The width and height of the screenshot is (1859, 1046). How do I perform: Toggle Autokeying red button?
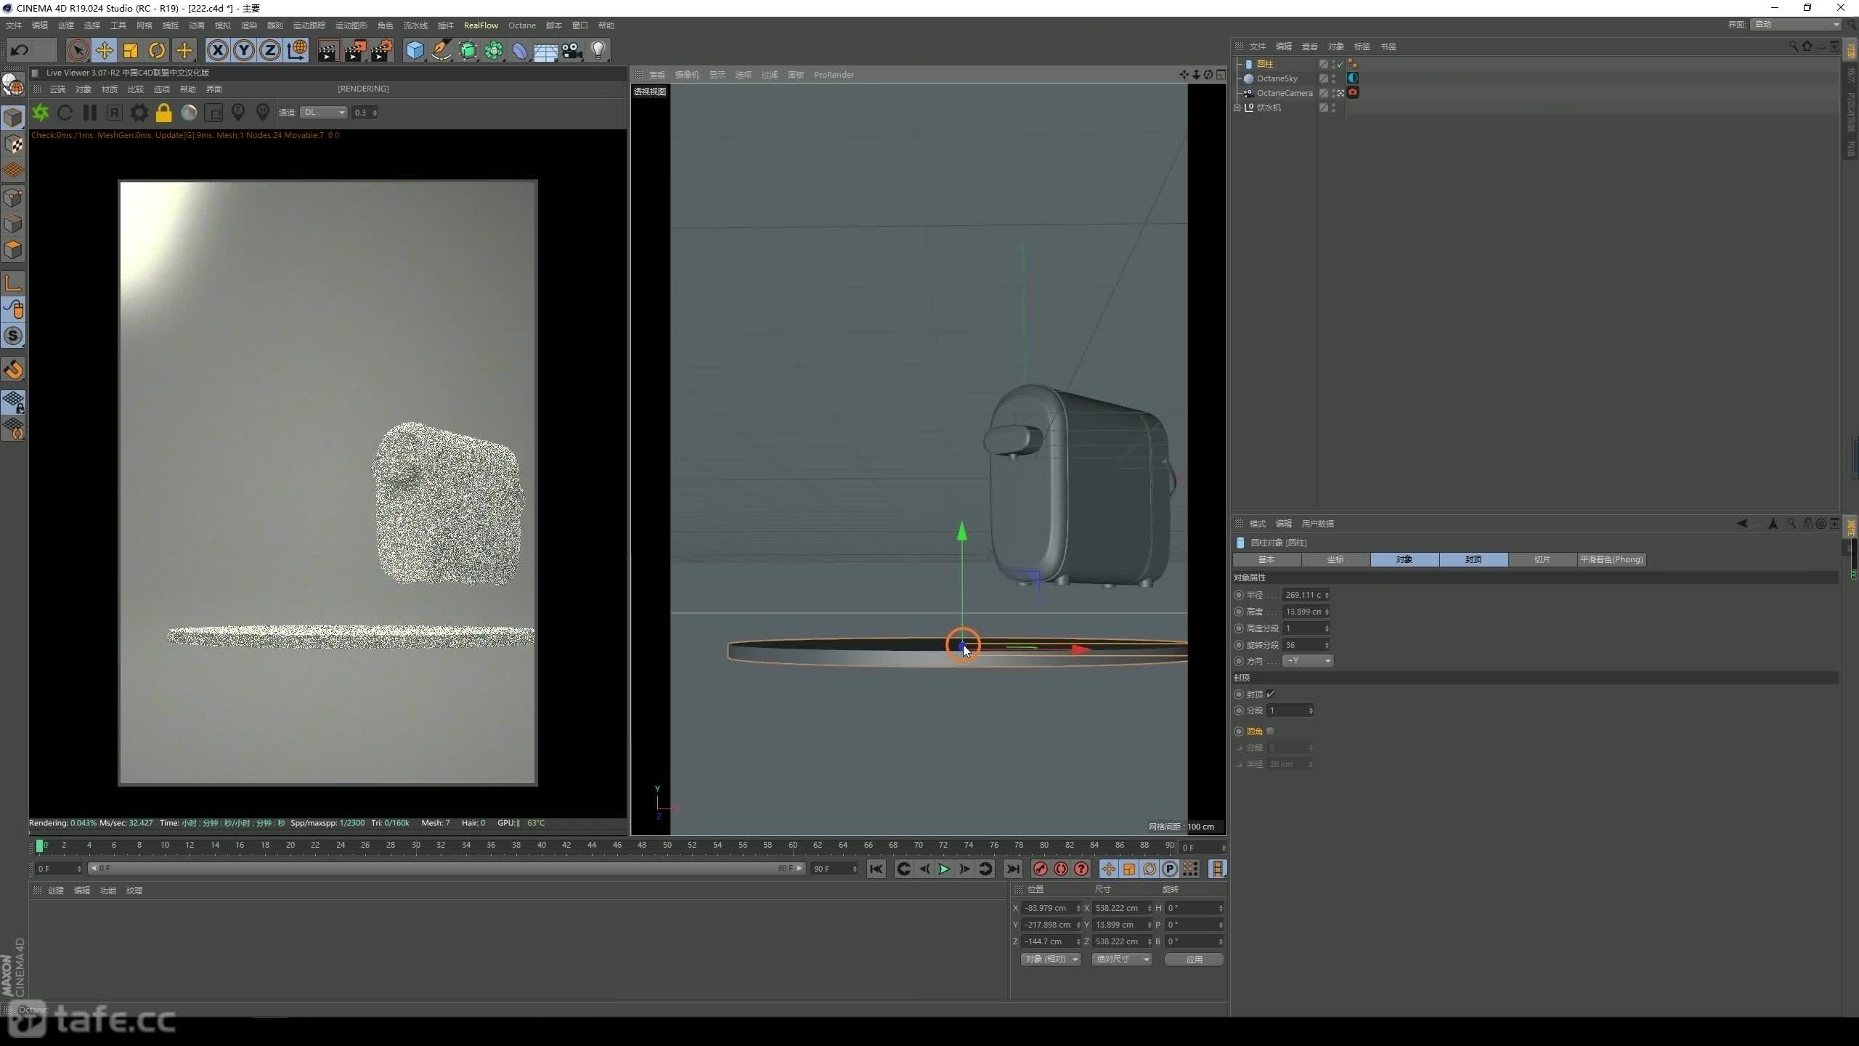pos(1061,869)
